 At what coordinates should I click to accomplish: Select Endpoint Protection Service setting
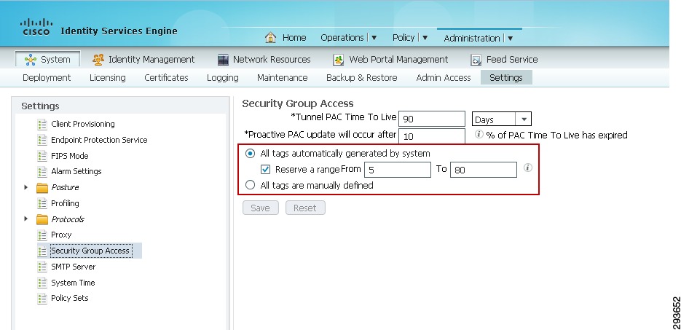pos(99,140)
